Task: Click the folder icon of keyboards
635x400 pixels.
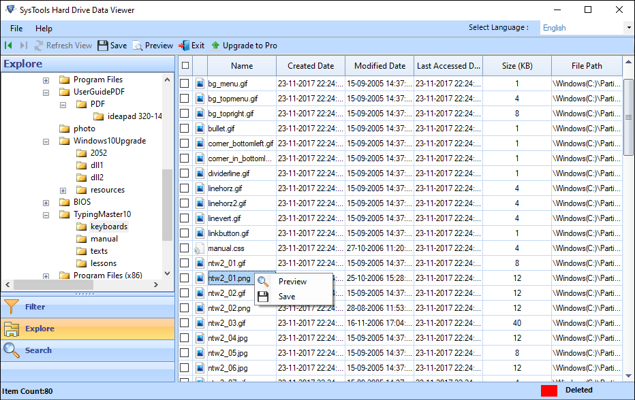Action: click(81, 227)
